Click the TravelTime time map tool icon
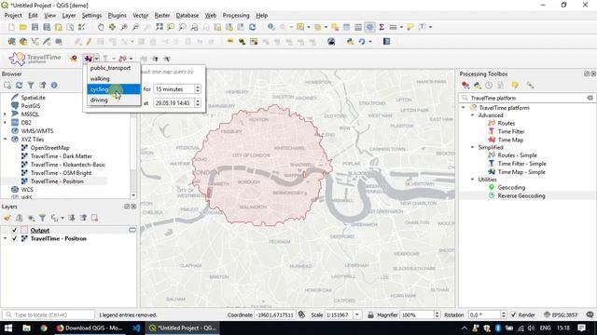This screenshot has height=335, width=597. [x=89, y=59]
